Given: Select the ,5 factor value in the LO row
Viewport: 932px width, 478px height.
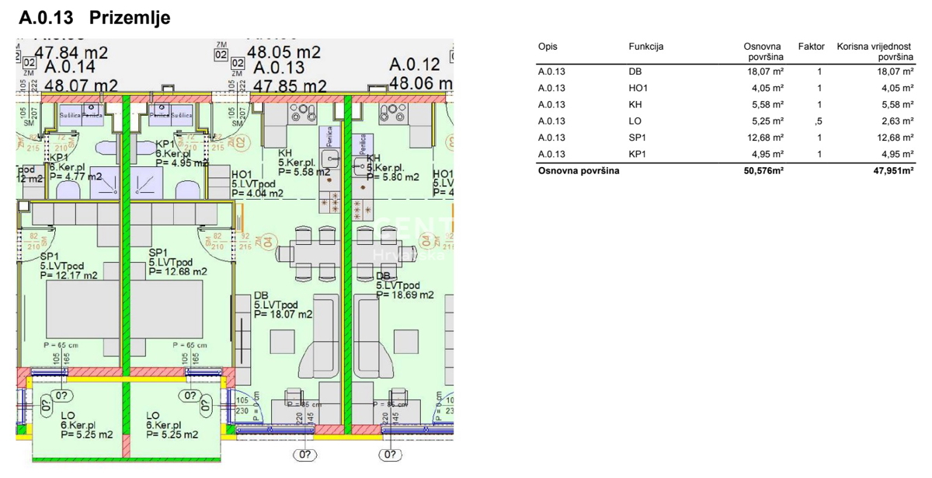Looking at the screenshot, I should click(x=818, y=120).
